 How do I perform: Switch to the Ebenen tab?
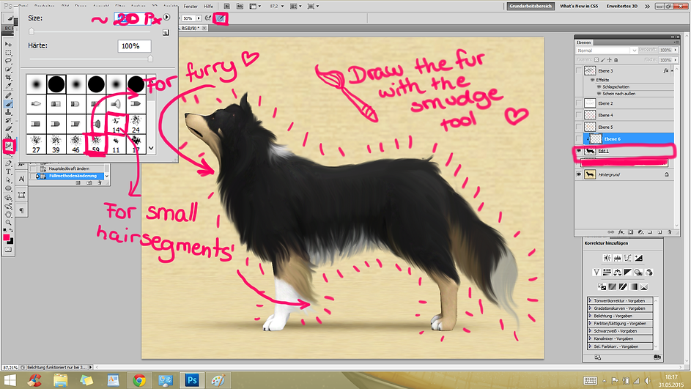(583, 42)
